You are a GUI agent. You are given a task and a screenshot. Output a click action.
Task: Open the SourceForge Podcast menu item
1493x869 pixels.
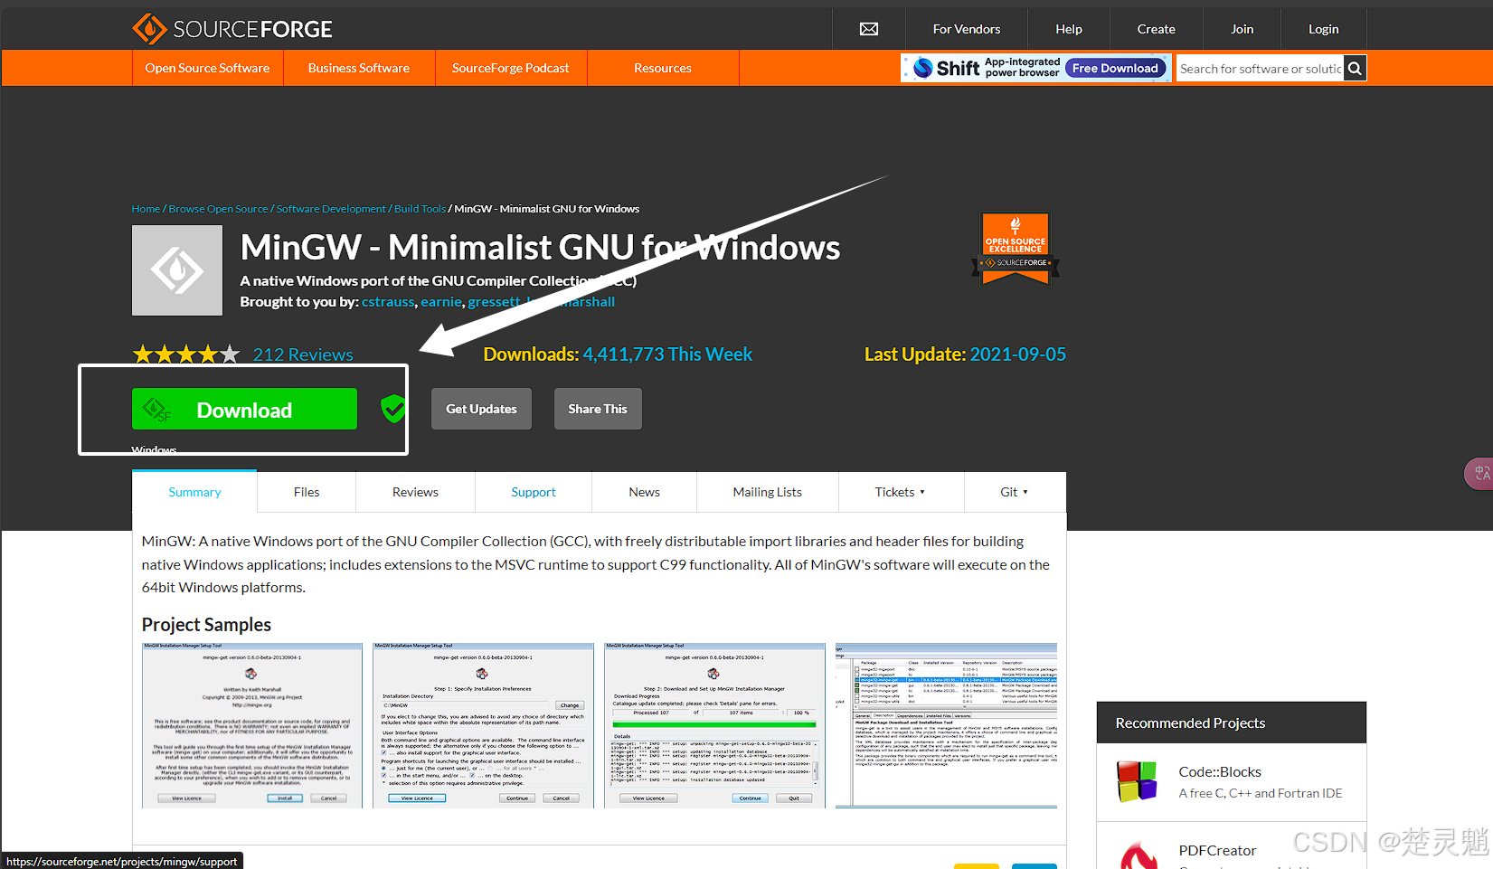(x=511, y=68)
